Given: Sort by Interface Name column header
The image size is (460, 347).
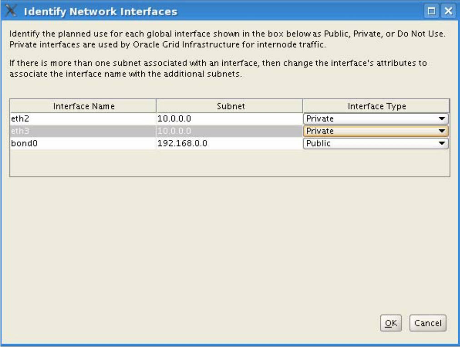Looking at the screenshot, I should pyautogui.click(x=83, y=106).
